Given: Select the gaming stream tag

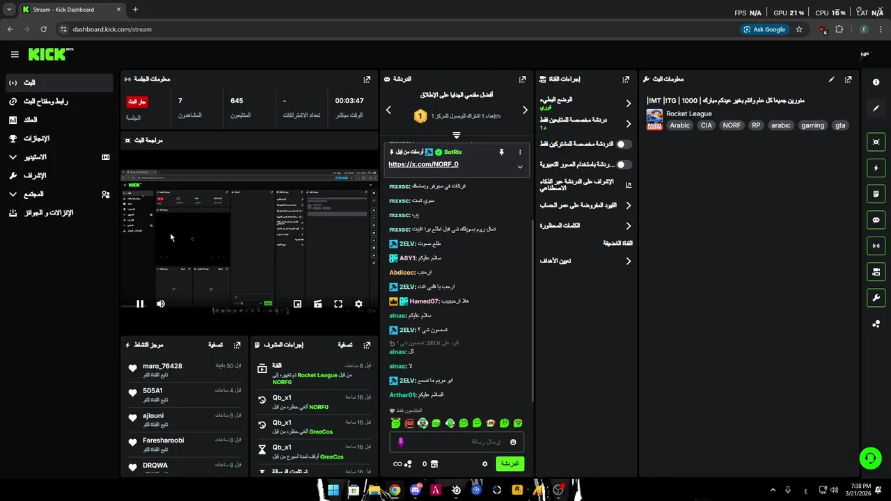Looking at the screenshot, I should pyautogui.click(x=812, y=125).
